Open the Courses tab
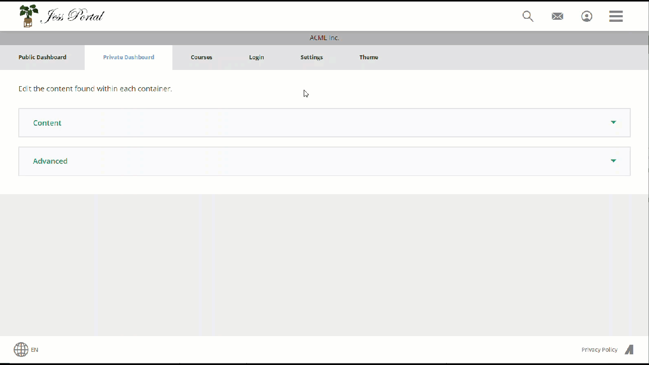649x365 pixels. tap(201, 57)
